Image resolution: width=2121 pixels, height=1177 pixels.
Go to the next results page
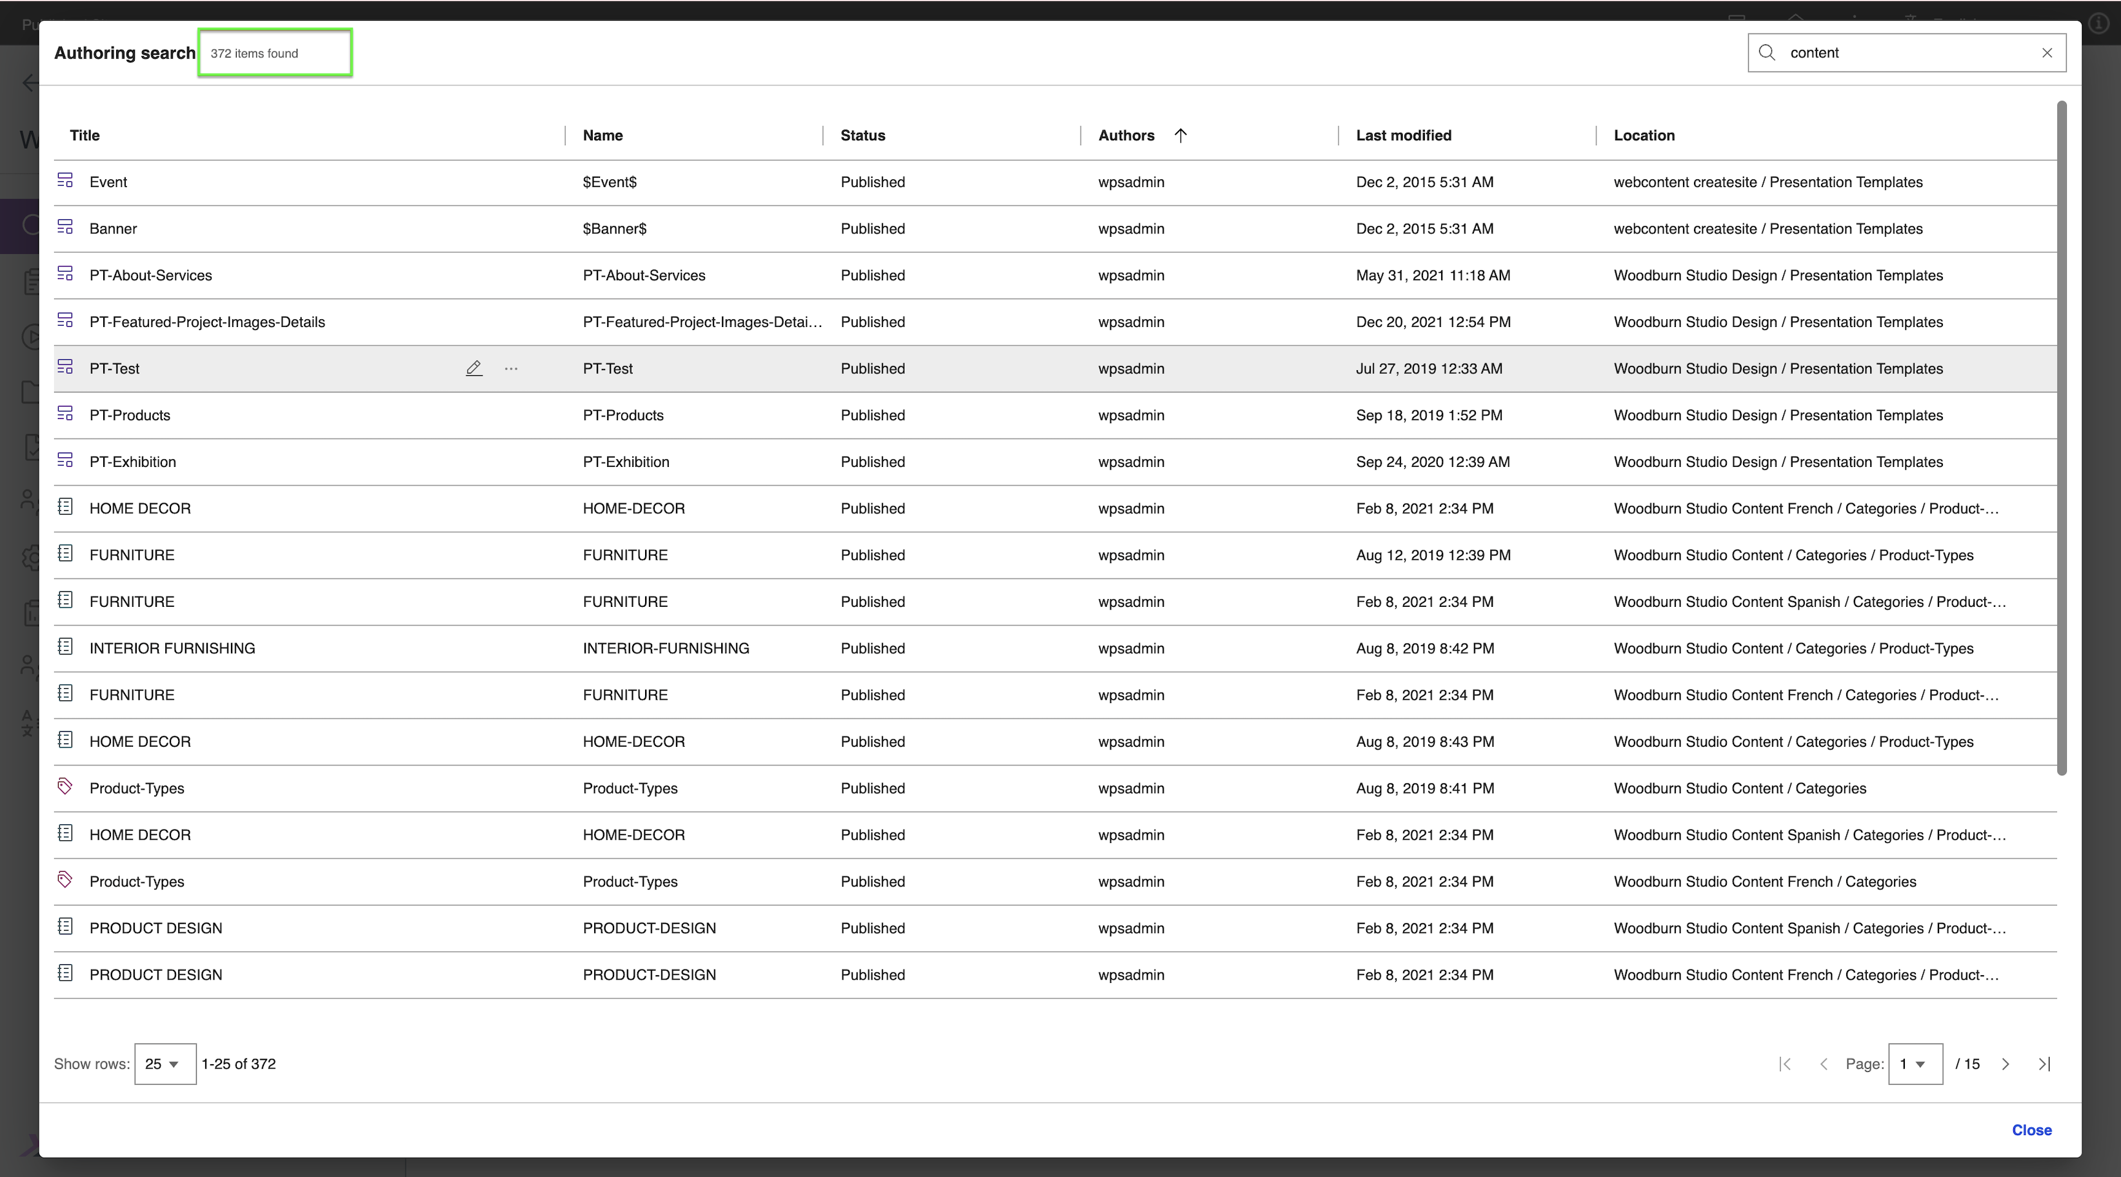(x=2006, y=1064)
